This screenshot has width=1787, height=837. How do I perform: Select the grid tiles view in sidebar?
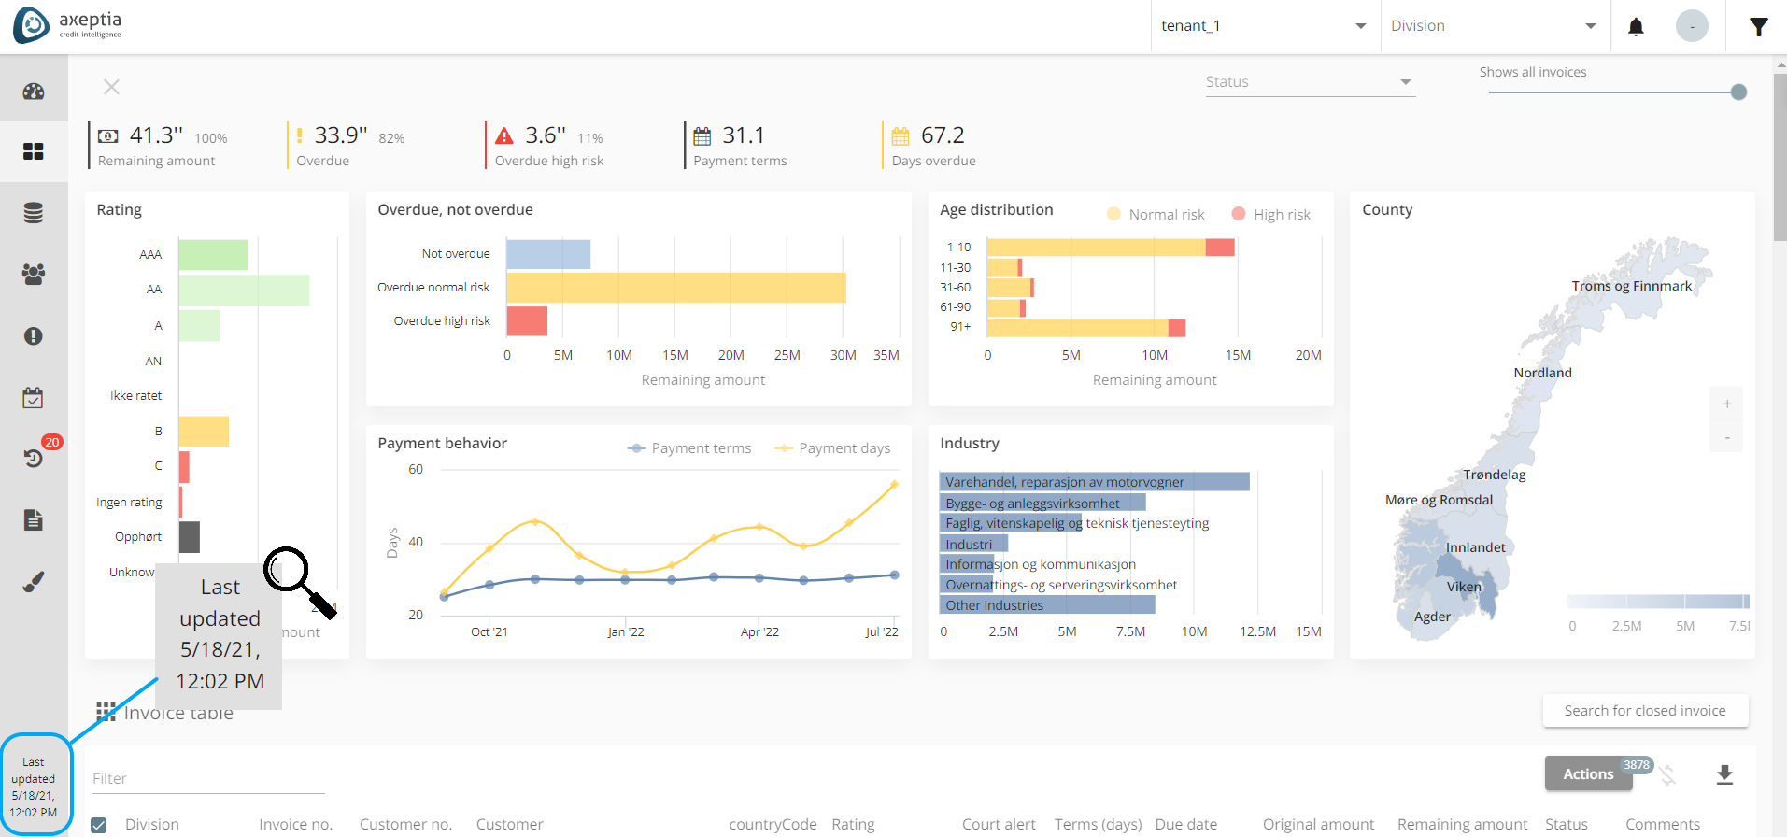click(34, 151)
